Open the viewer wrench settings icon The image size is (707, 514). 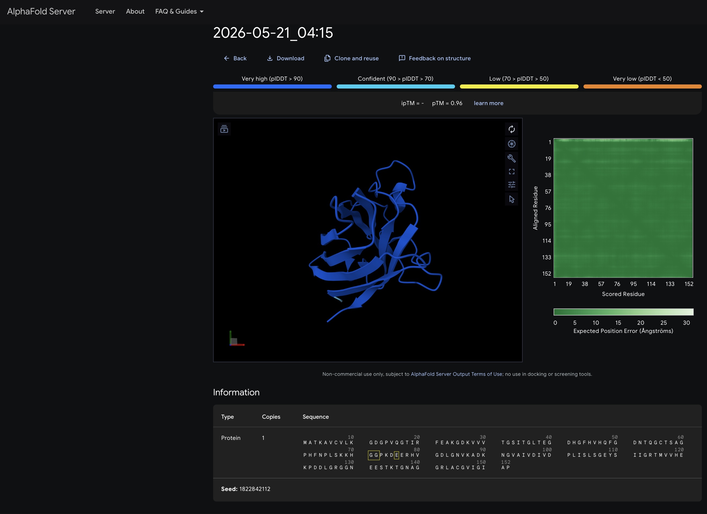click(x=511, y=158)
